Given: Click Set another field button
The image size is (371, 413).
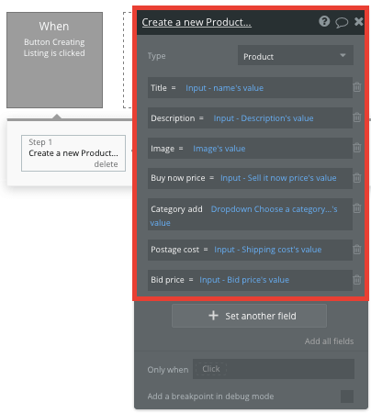Looking at the screenshot, I should click(x=249, y=316).
